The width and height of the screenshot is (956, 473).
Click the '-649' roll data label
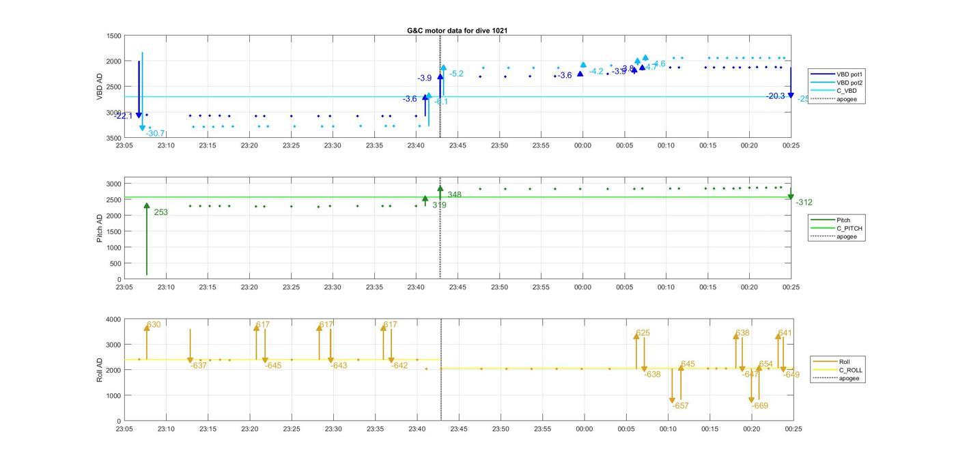[791, 375]
